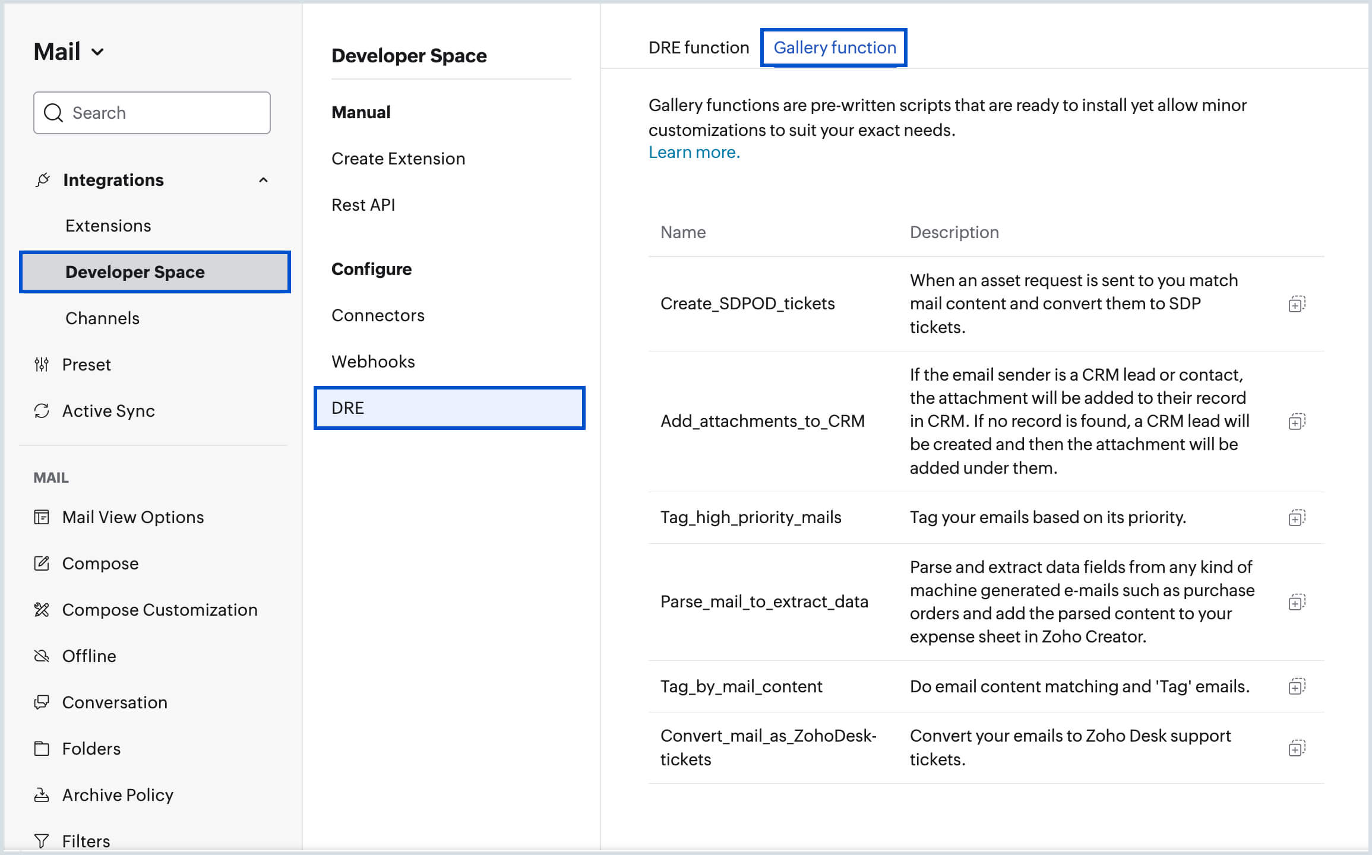Expand the Configure section
Screen dimensions: 1372x855
[x=371, y=269]
